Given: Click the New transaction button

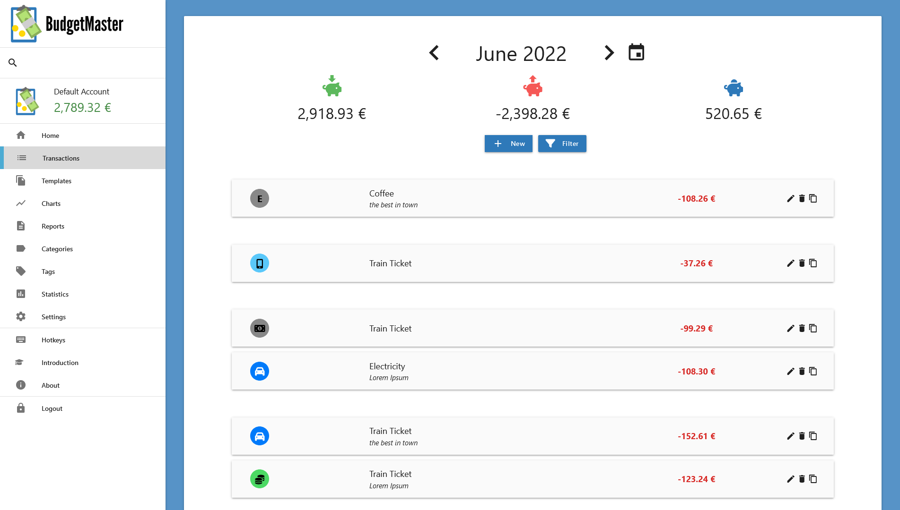Looking at the screenshot, I should [508, 144].
